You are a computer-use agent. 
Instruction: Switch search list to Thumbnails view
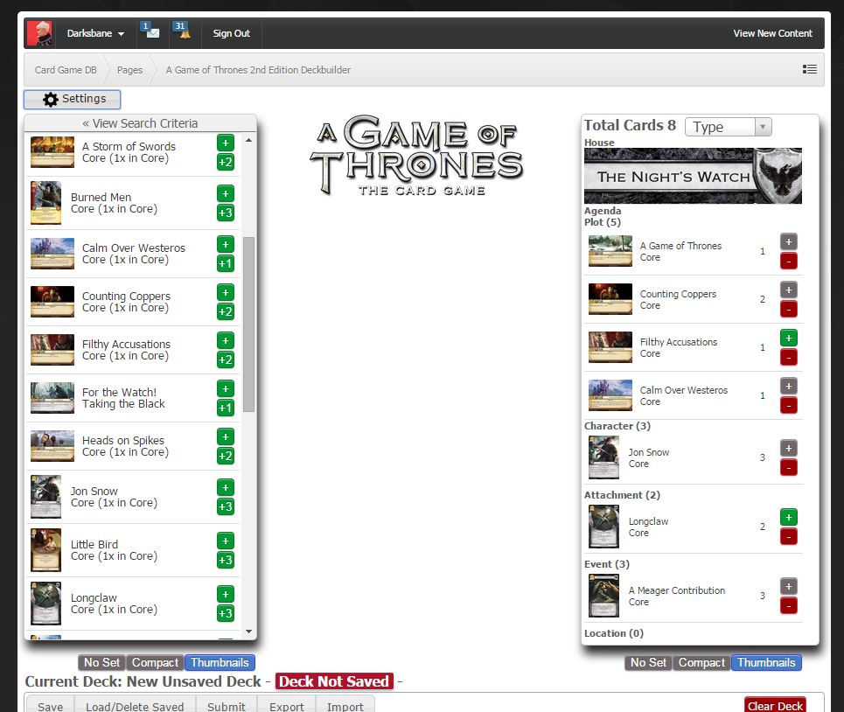(220, 662)
